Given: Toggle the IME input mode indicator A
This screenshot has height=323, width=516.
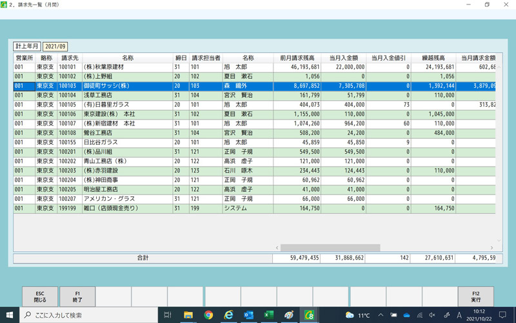Looking at the screenshot, I should (x=459, y=315).
